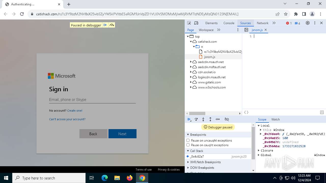Resume via the page overlay play button
The width and height of the screenshot is (326, 183).
[105, 25]
